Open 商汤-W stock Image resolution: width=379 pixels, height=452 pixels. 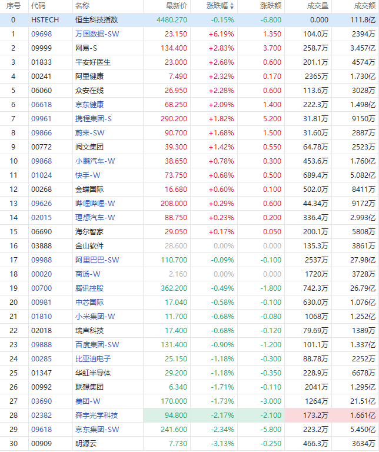point(88,274)
